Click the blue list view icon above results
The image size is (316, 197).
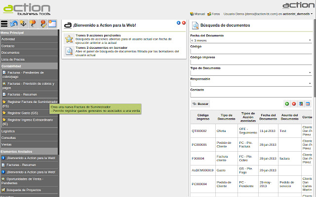tap(308, 104)
